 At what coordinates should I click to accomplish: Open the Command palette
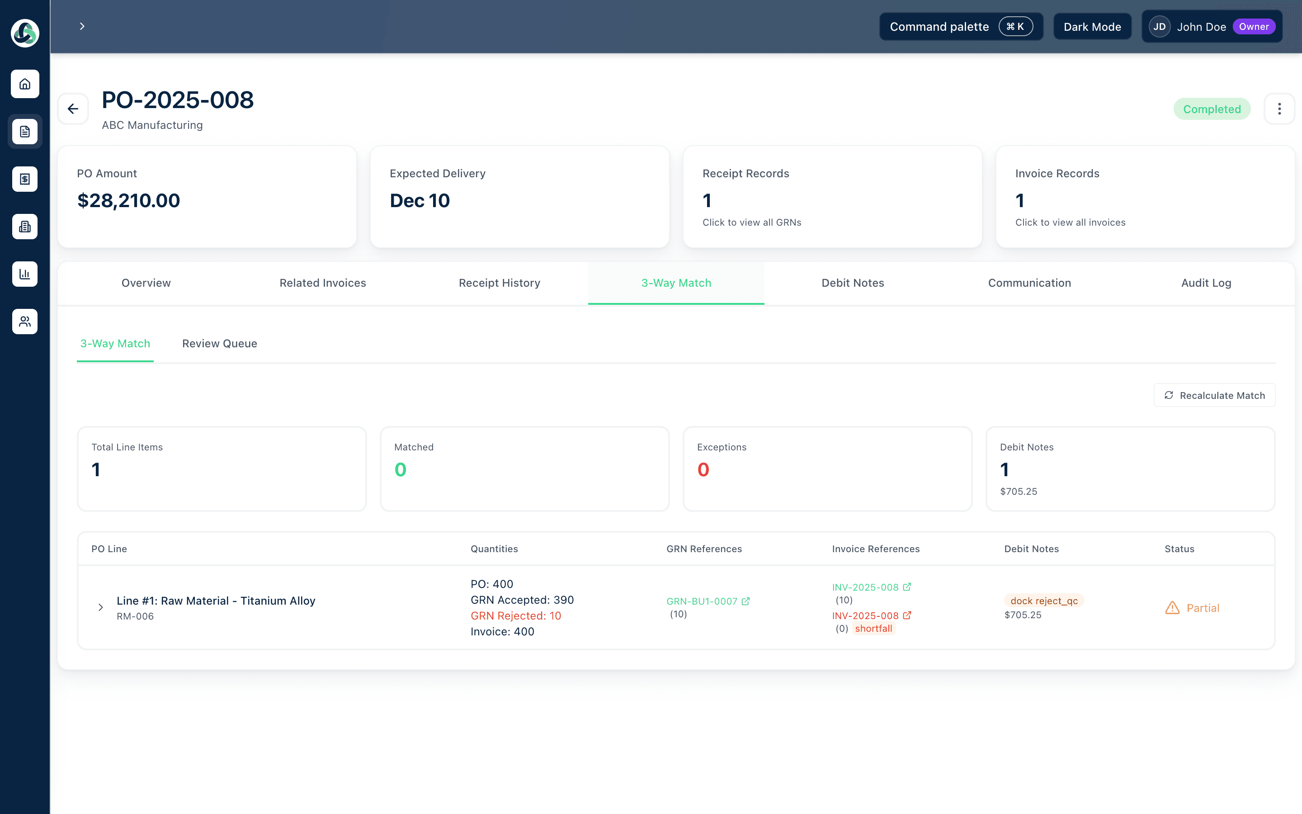coord(961,26)
